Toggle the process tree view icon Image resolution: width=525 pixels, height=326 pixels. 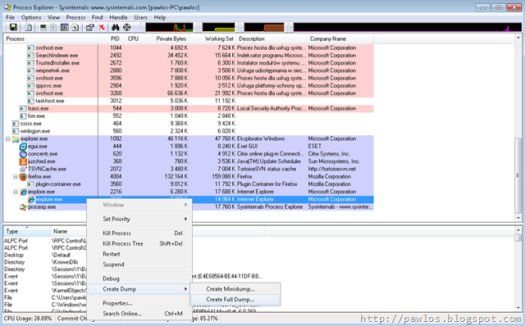[53, 27]
